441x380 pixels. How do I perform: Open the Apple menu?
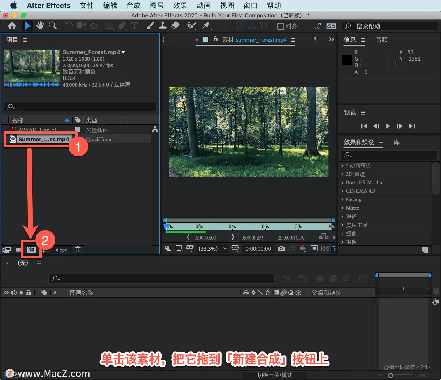click(x=13, y=6)
